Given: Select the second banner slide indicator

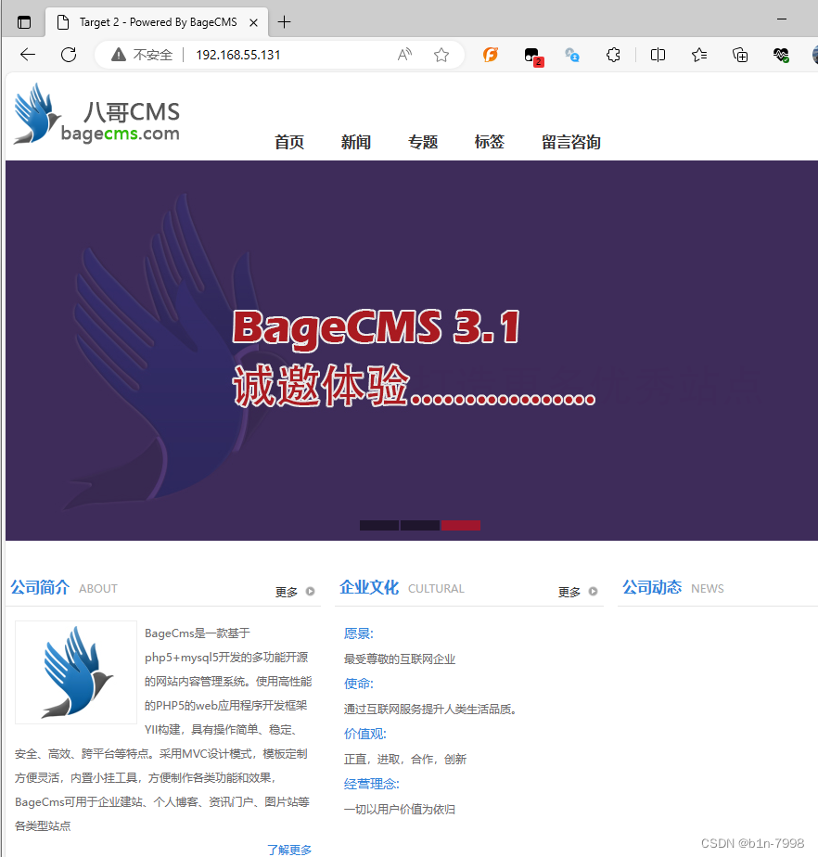Looking at the screenshot, I should [419, 525].
